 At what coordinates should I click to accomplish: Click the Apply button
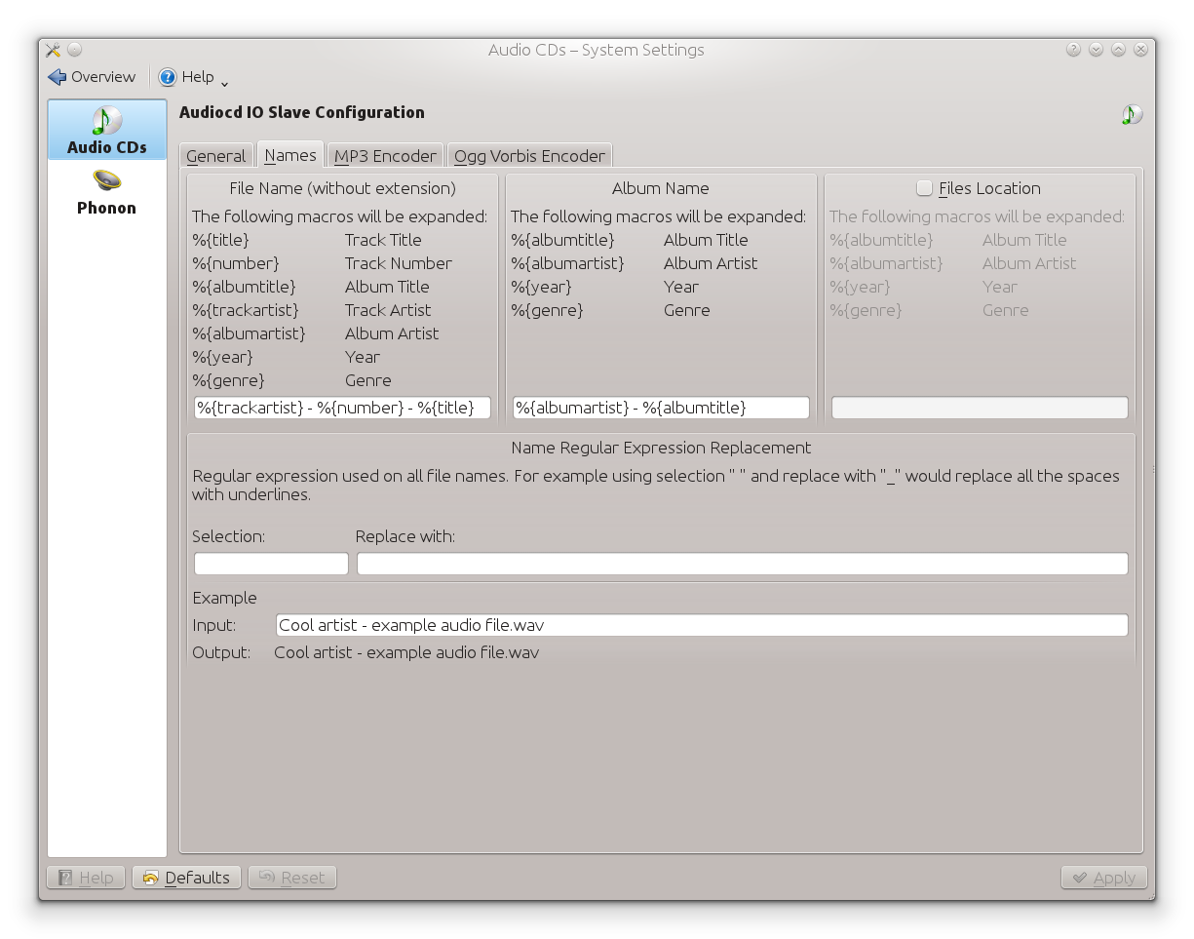1104,878
